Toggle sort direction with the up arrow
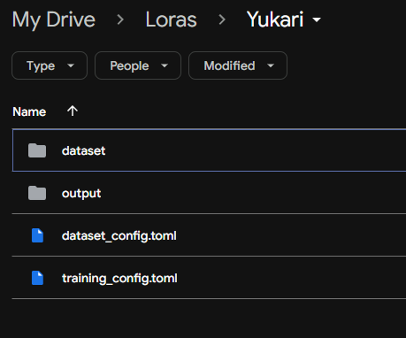Screen dimensions: 406x338 point(72,111)
